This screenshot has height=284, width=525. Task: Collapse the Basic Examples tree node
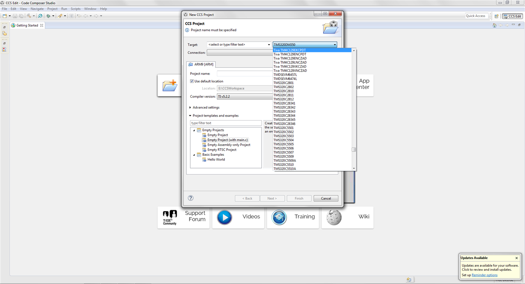coord(194,155)
